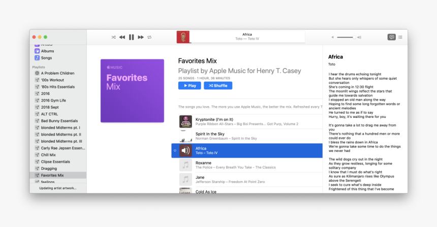Open Albums in the sidebar
The height and width of the screenshot is (227, 437).
pyautogui.click(x=58, y=51)
